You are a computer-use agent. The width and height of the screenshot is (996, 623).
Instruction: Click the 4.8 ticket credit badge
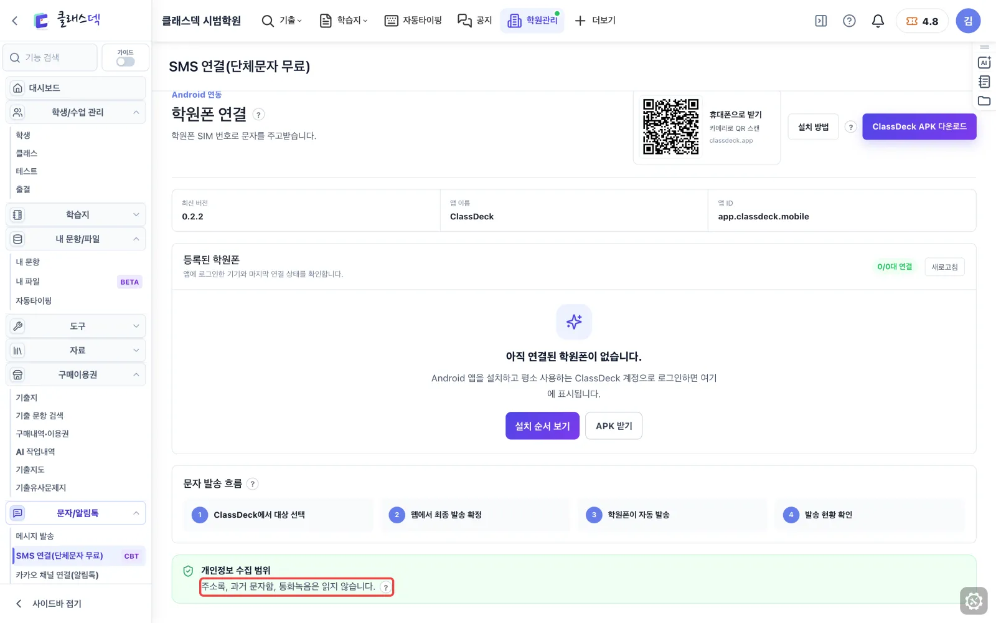pos(922,21)
